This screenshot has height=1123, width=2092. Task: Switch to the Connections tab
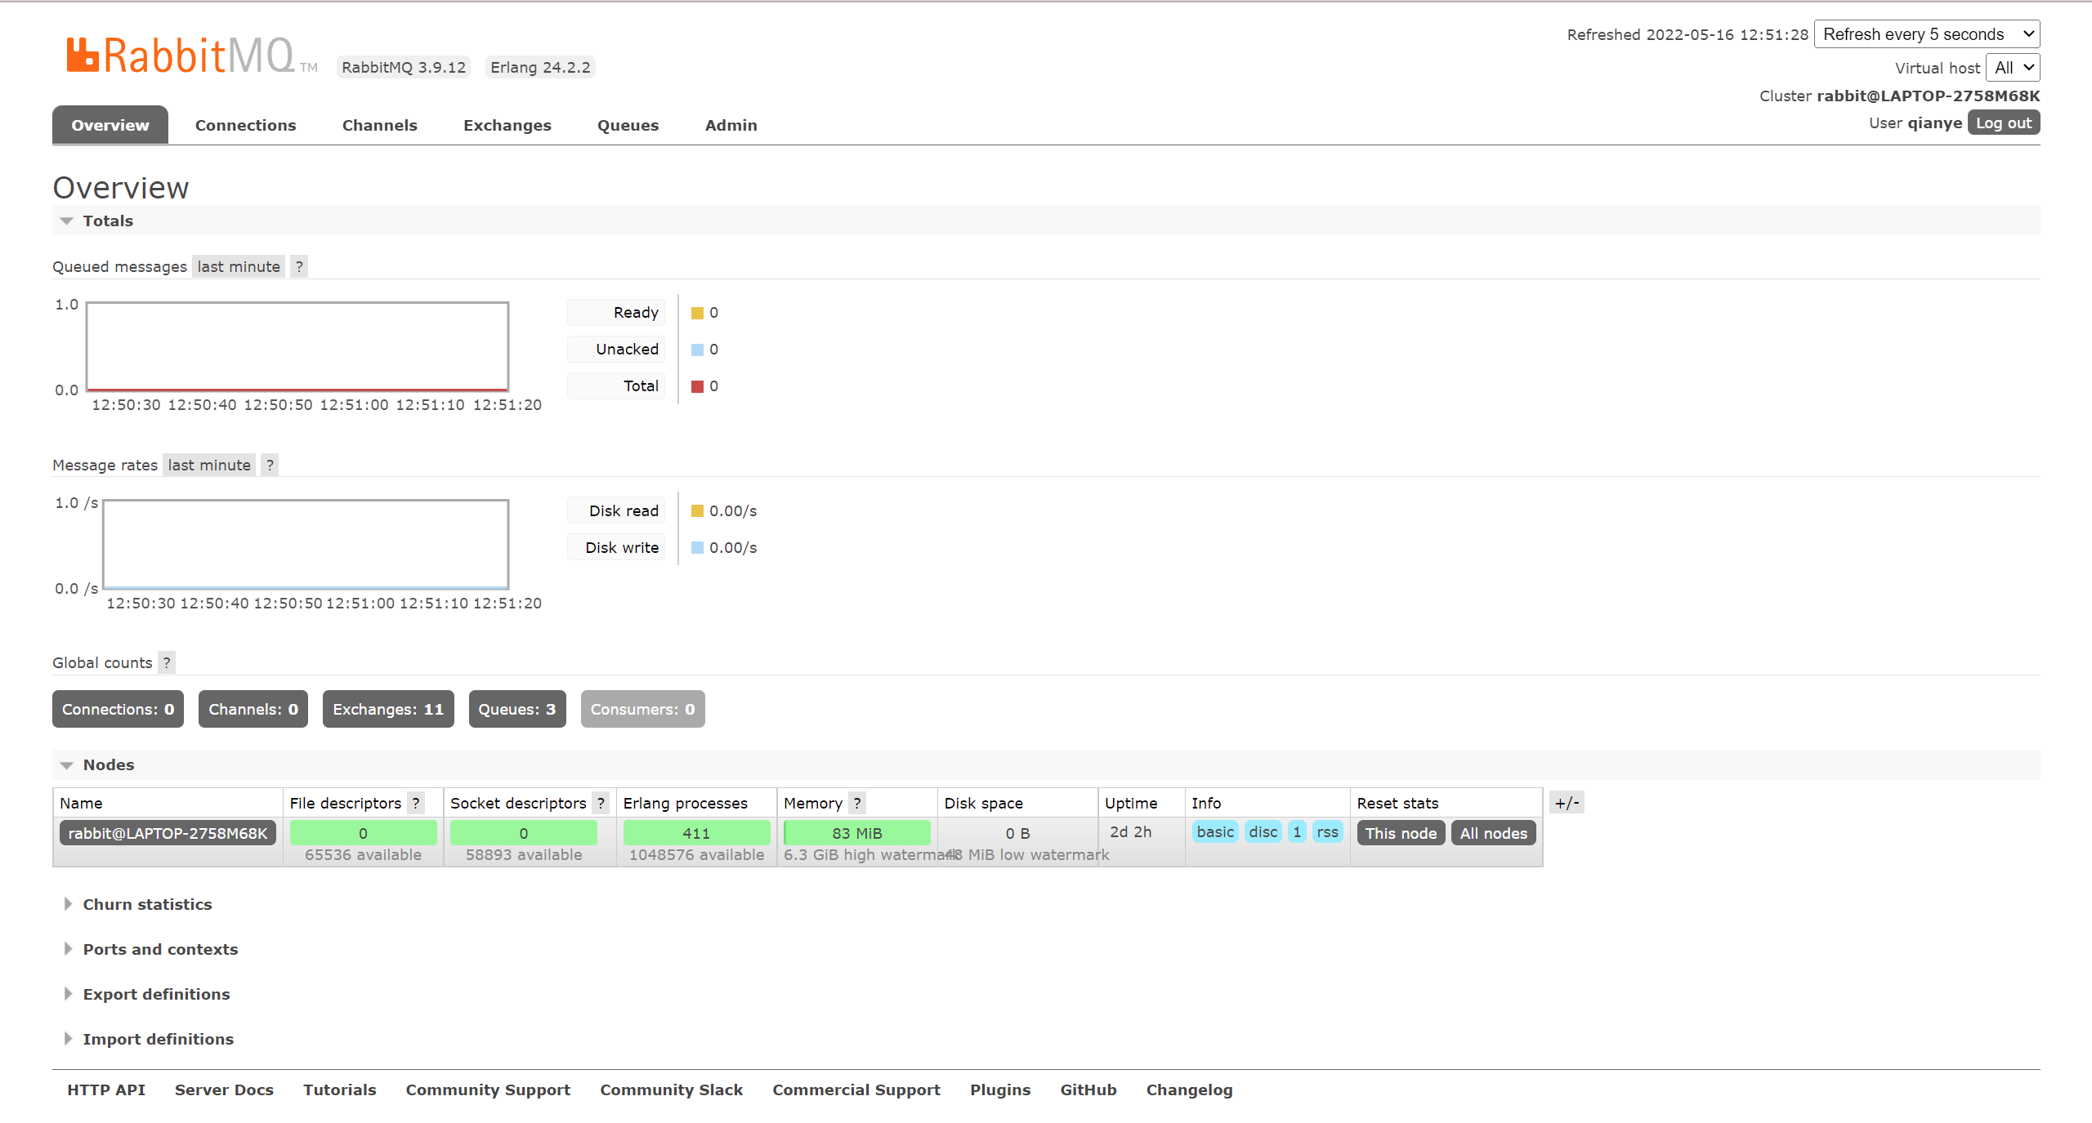click(245, 125)
